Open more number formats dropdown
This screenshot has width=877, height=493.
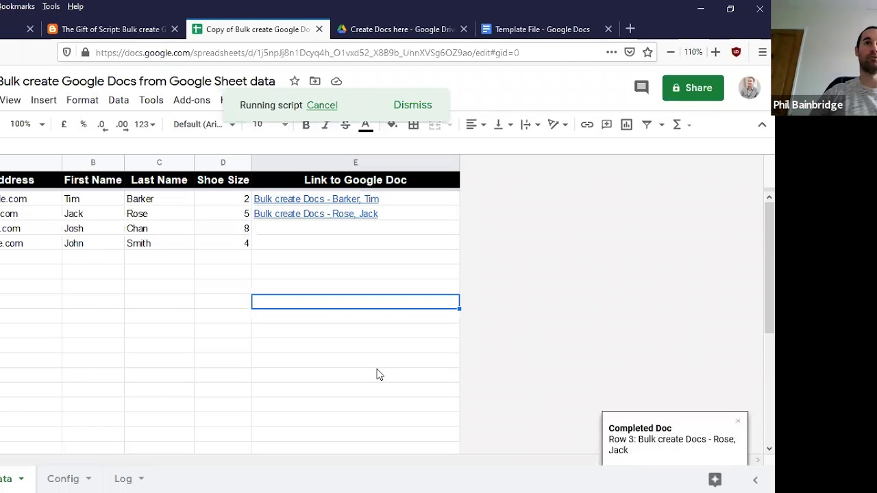click(x=145, y=125)
